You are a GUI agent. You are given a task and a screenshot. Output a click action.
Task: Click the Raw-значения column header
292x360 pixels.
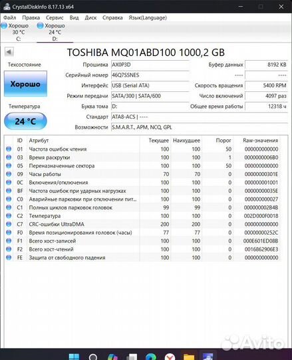click(257, 141)
